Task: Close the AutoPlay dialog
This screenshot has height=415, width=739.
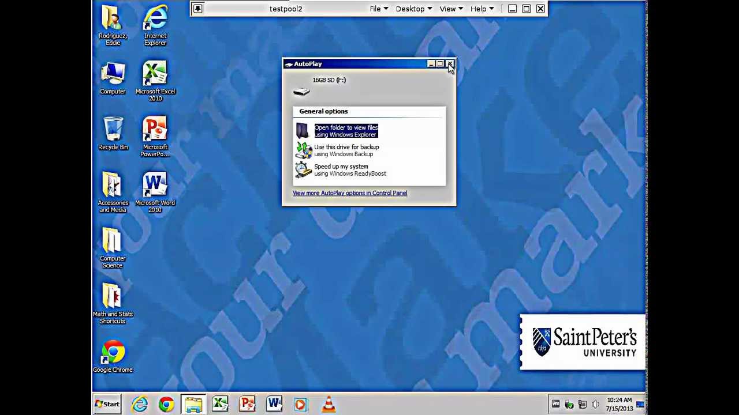Action: pos(450,64)
